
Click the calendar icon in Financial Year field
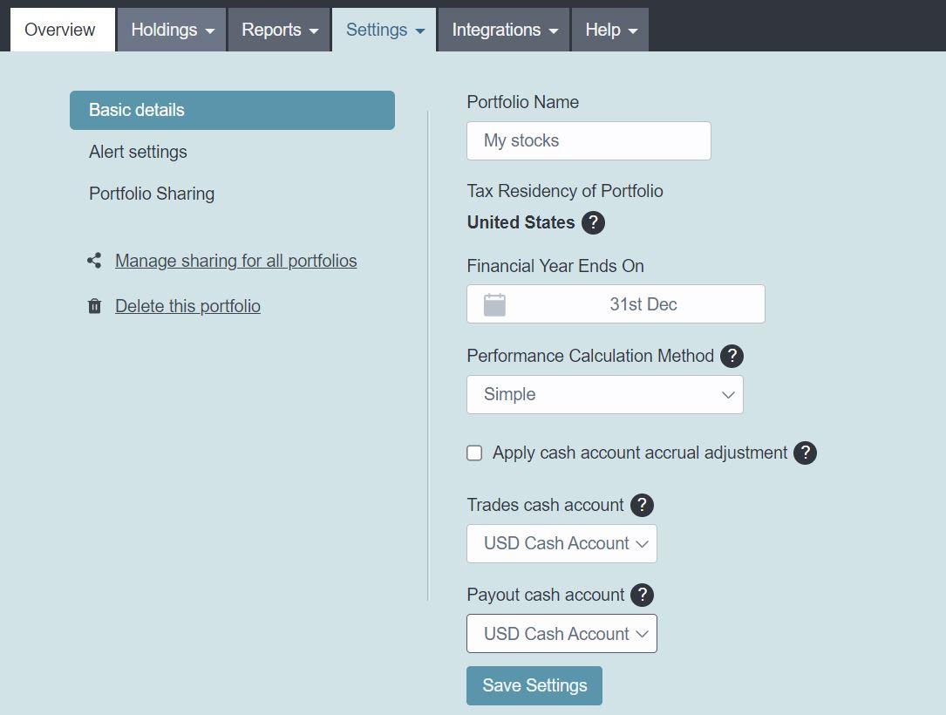[x=493, y=303]
